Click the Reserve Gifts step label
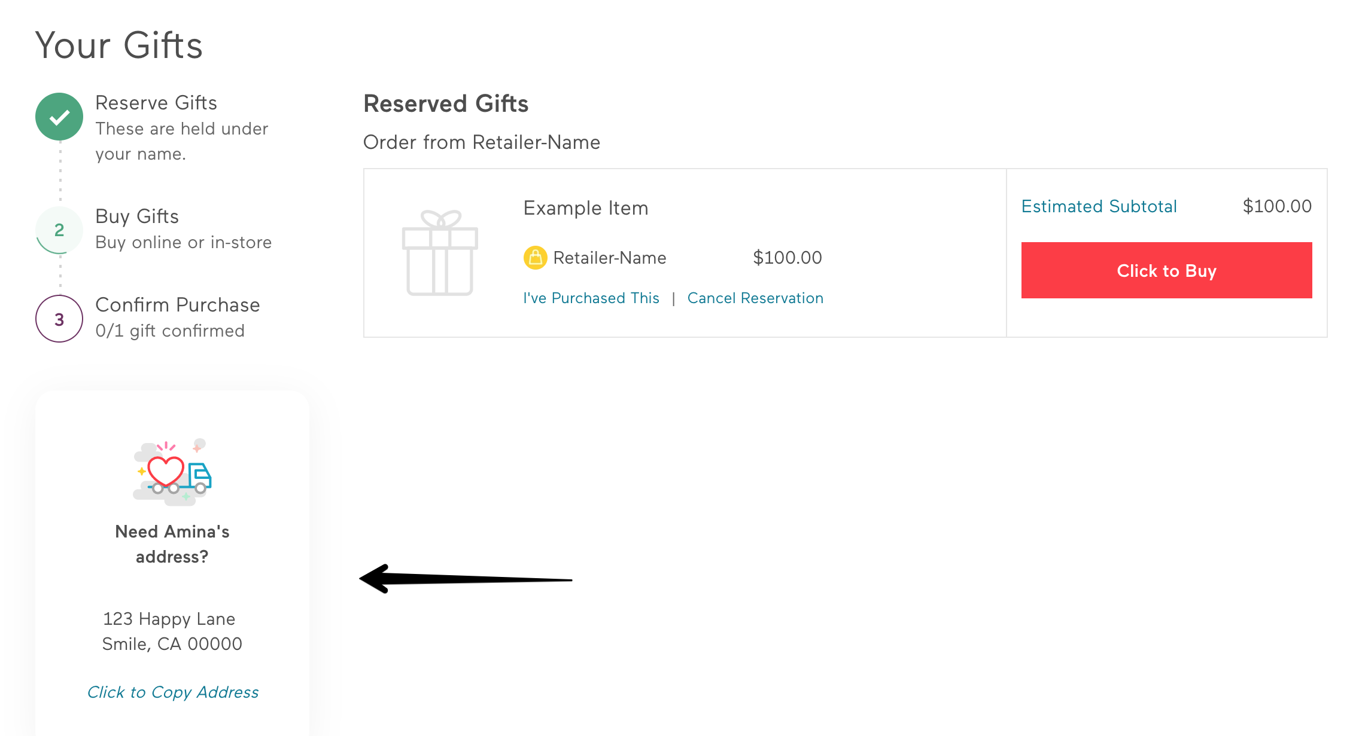 [156, 103]
